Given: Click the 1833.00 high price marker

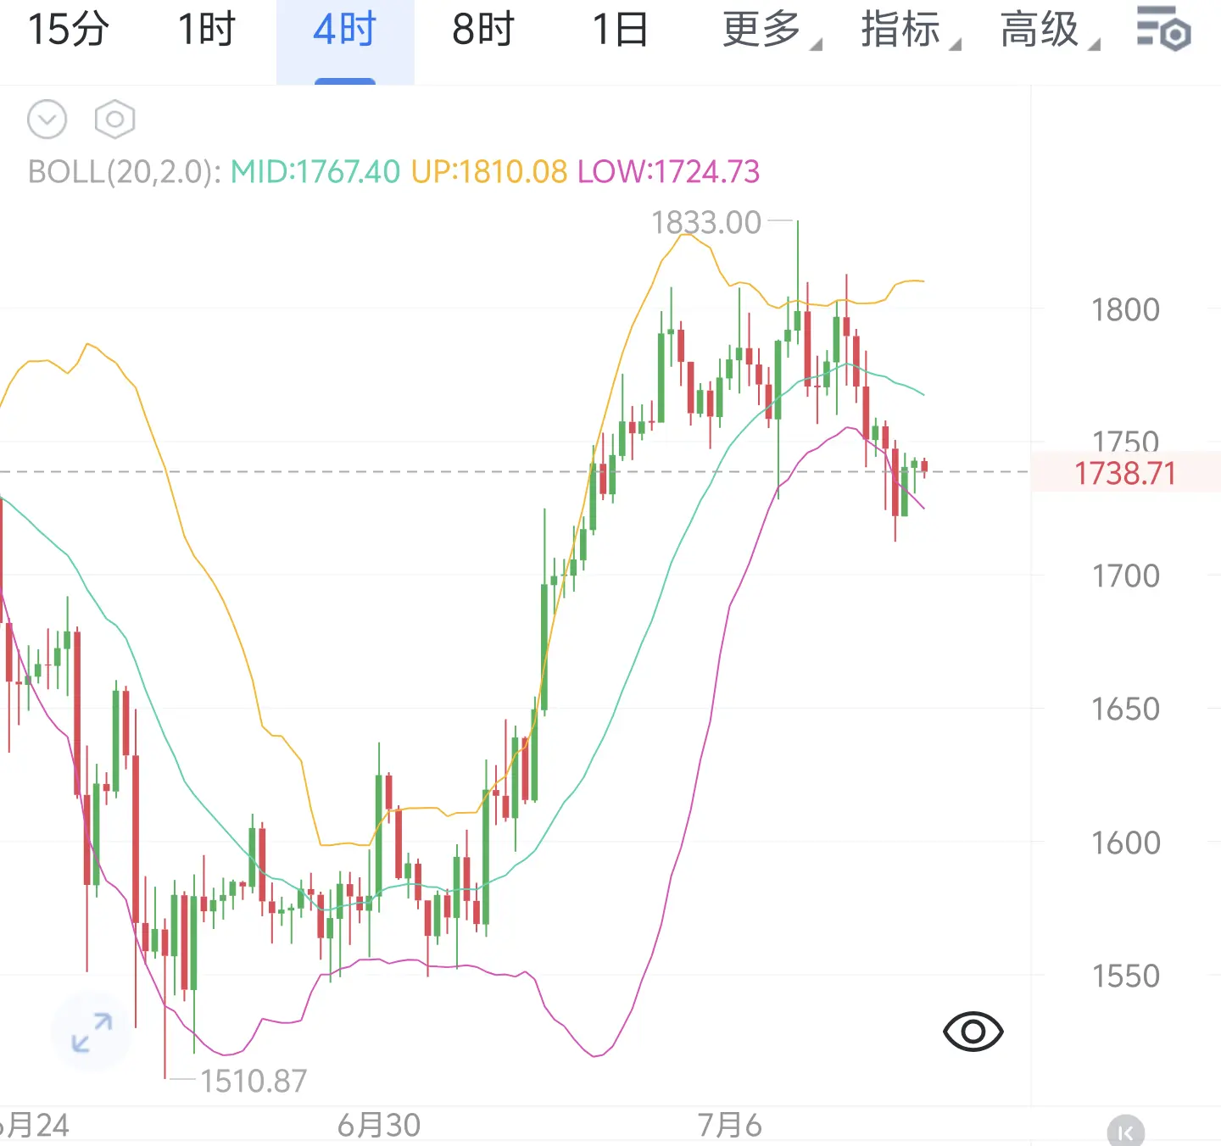Looking at the screenshot, I should [x=706, y=223].
